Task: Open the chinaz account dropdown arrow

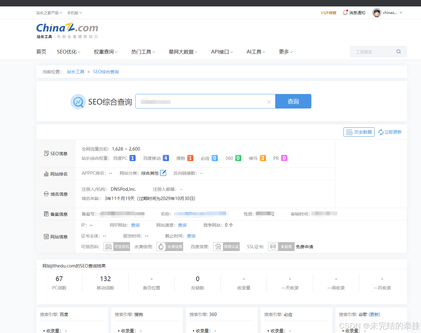Action: 401,13
